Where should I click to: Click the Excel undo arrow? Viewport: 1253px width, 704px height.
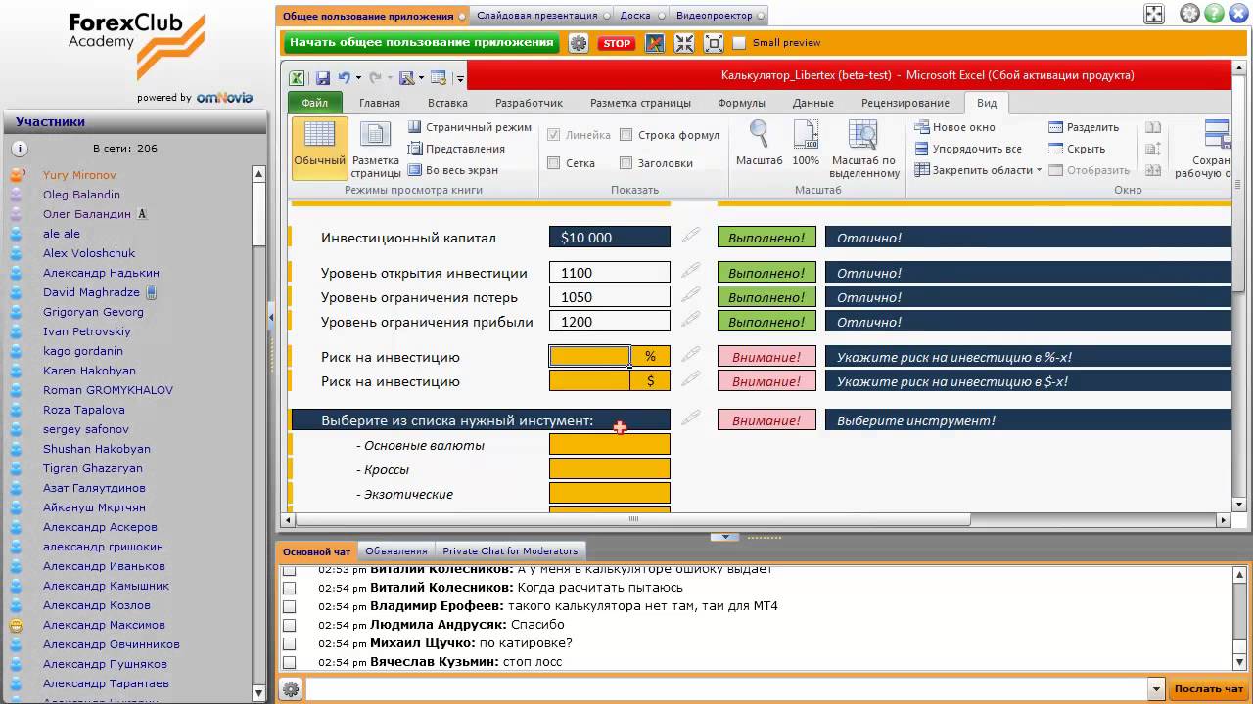pos(344,77)
